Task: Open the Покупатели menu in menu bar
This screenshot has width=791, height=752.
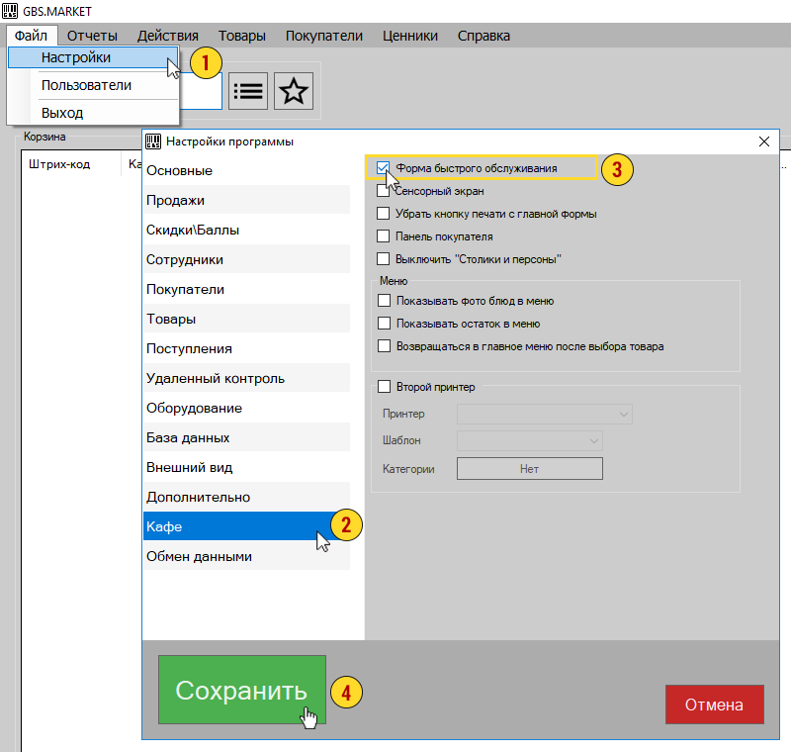Action: (324, 36)
